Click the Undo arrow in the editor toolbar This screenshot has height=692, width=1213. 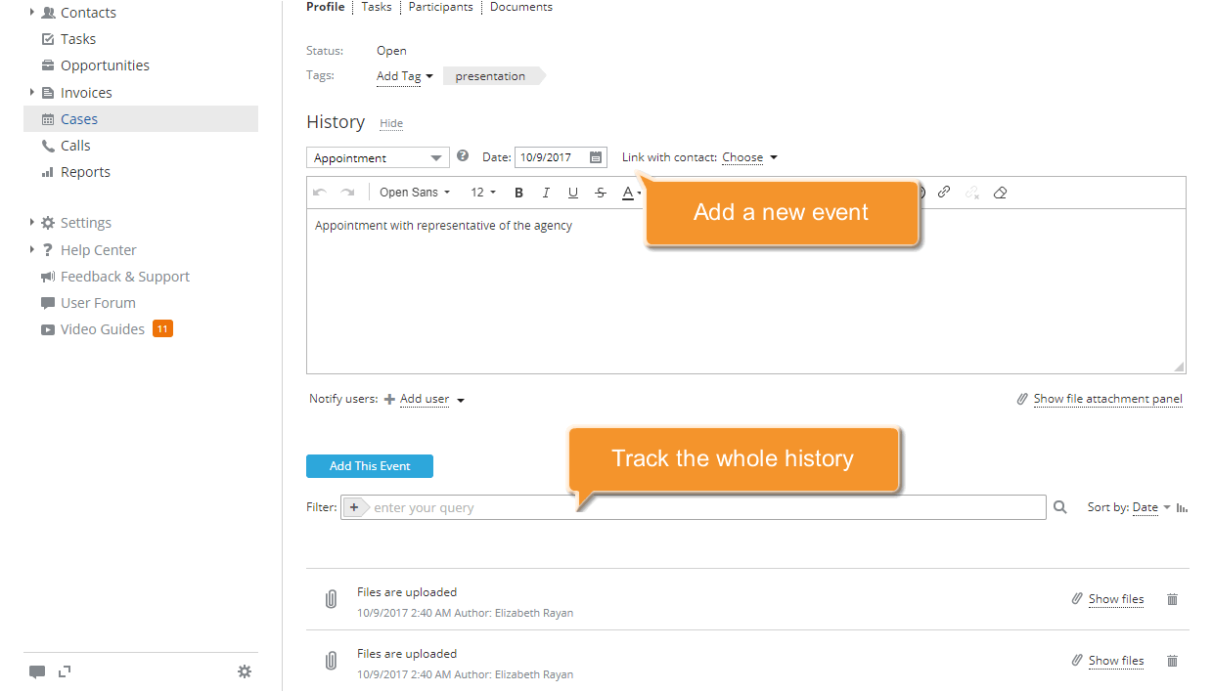point(318,192)
